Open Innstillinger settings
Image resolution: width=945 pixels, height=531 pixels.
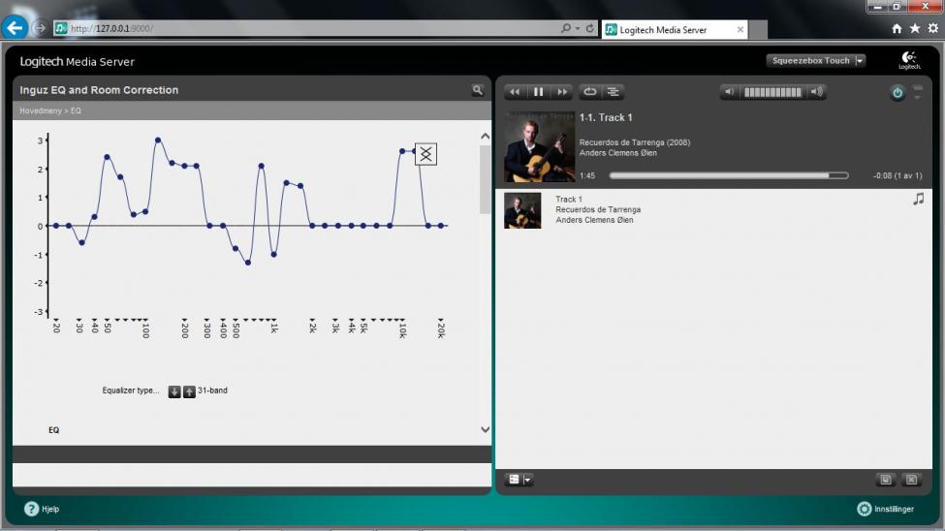[885, 510]
